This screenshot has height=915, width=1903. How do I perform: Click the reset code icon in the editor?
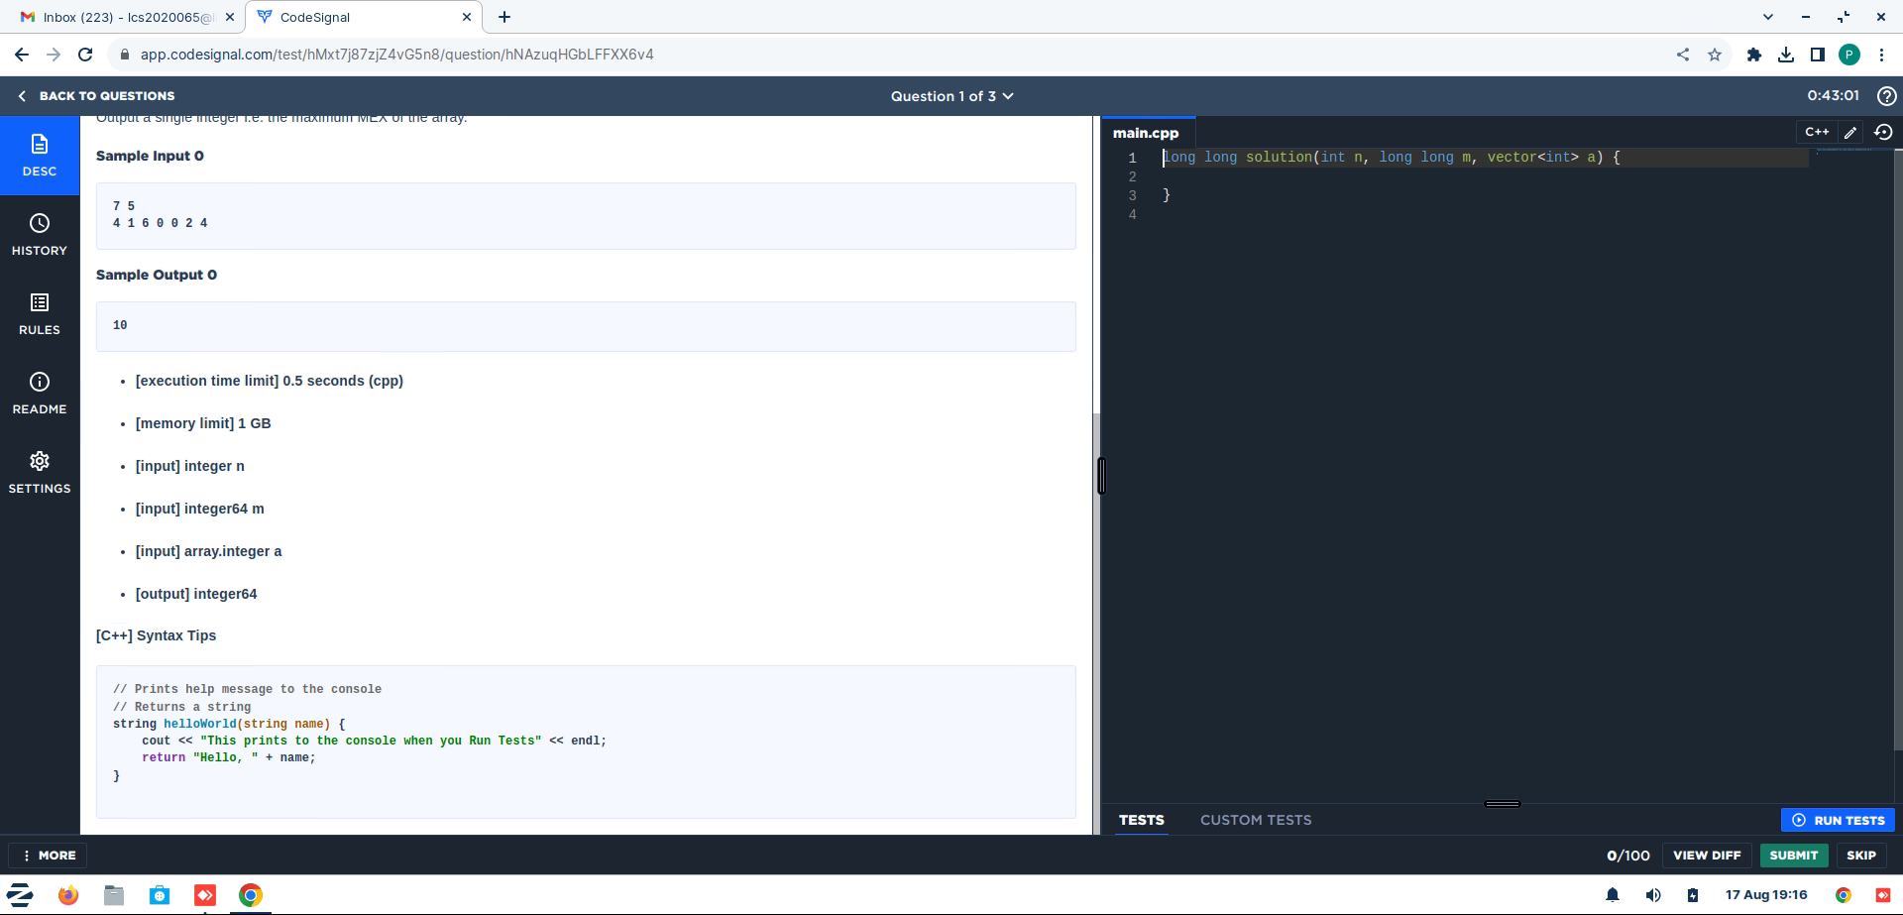tap(1883, 132)
